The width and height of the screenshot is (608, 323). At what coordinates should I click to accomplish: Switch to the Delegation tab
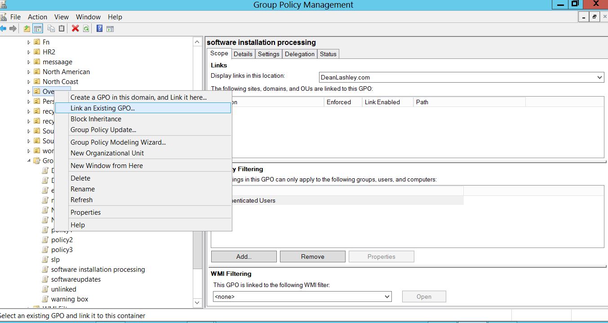pyautogui.click(x=299, y=54)
